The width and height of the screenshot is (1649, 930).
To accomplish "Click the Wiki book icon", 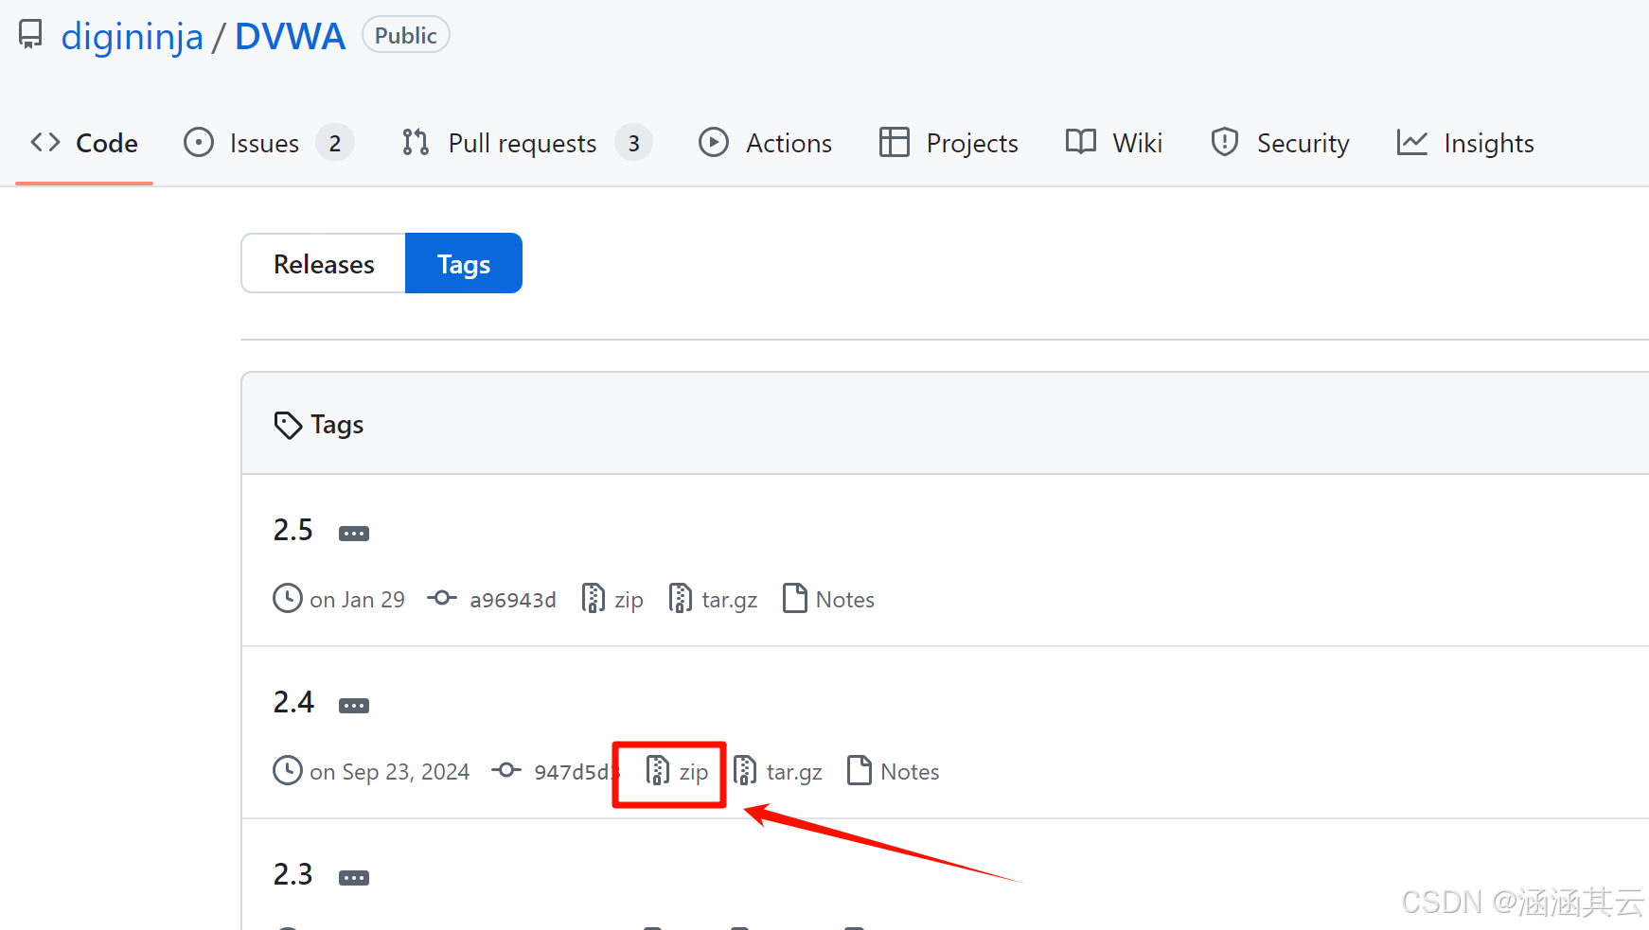I will point(1081,142).
